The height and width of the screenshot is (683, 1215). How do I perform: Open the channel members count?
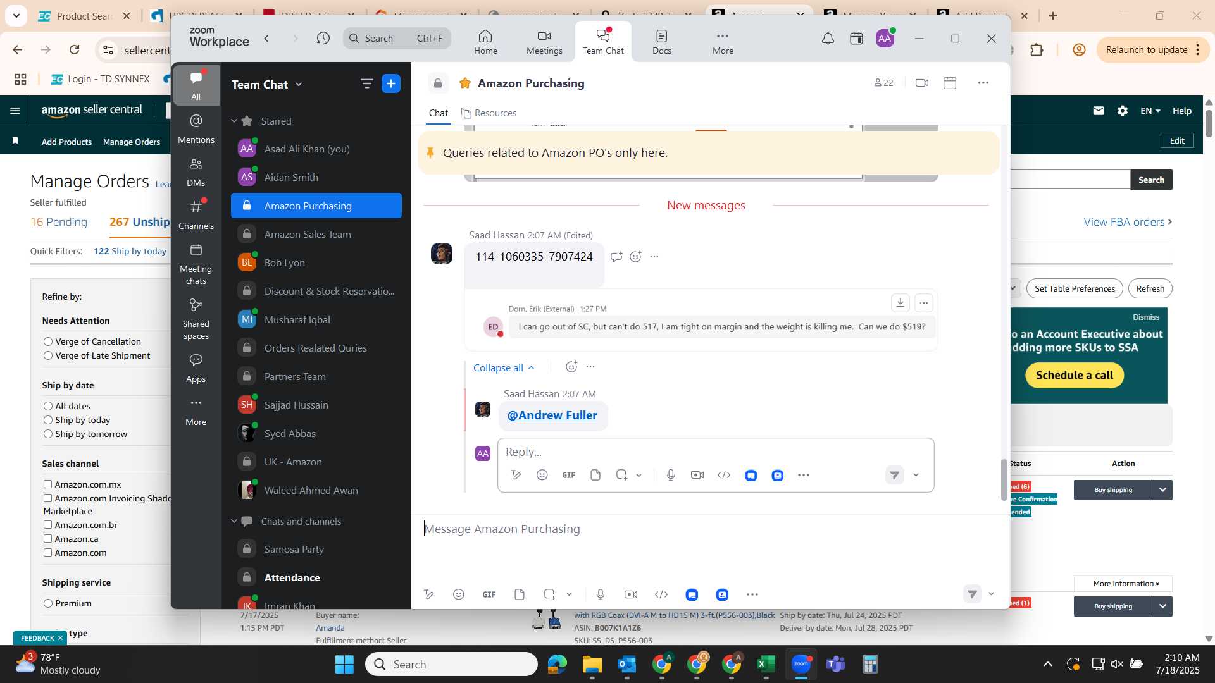click(x=883, y=83)
